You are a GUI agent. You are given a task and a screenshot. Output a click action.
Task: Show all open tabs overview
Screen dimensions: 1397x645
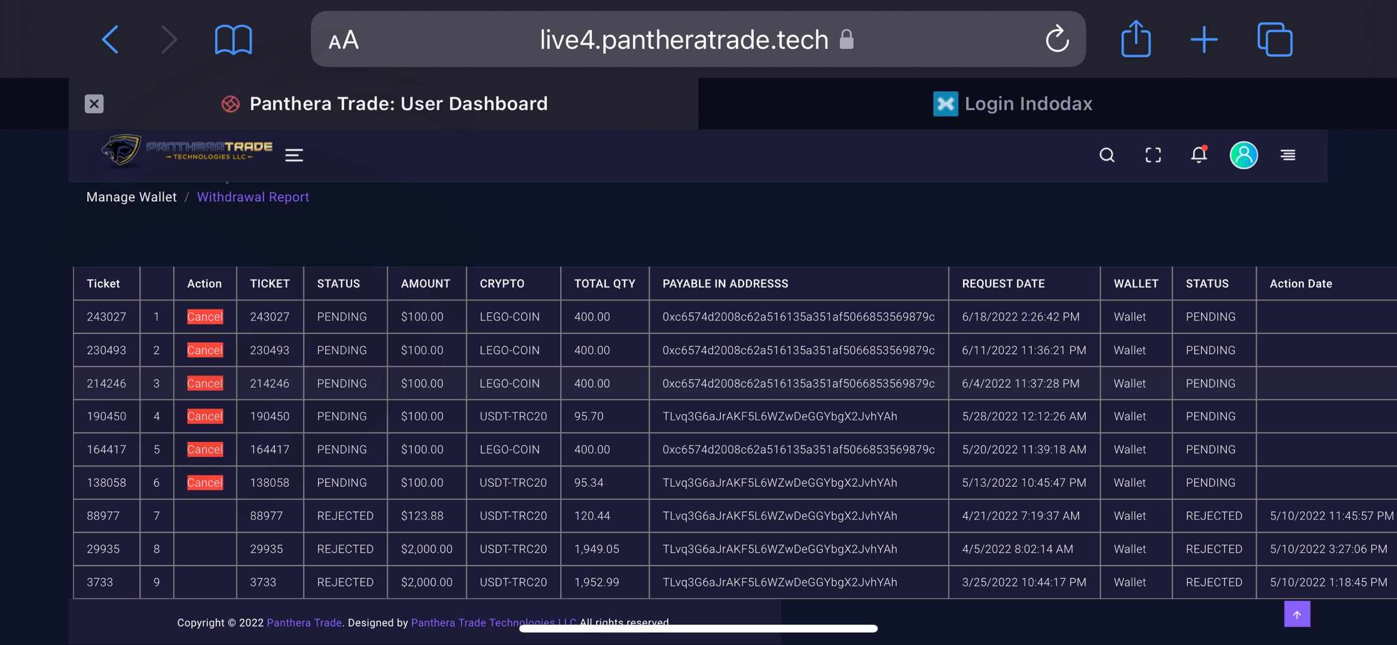tap(1274, 40)
